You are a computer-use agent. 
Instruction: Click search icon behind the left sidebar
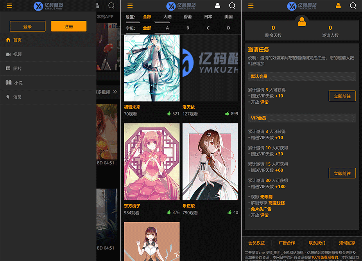coord(111,5)
